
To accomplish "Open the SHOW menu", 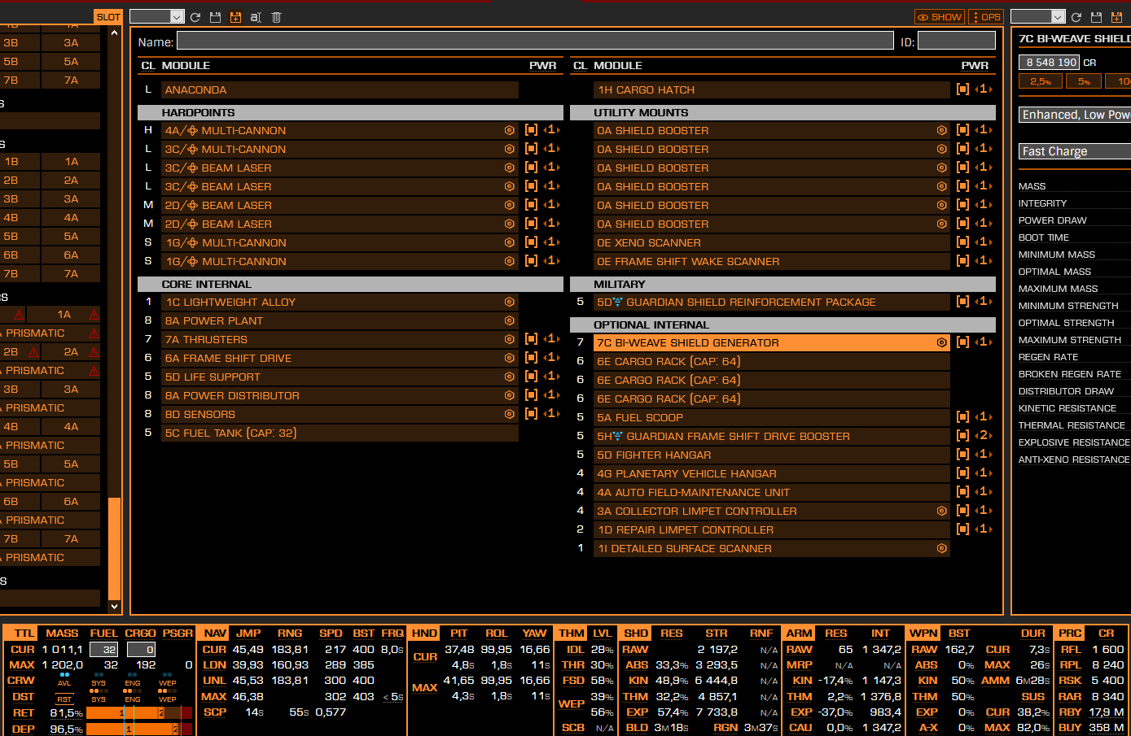I will coord(940,17).
